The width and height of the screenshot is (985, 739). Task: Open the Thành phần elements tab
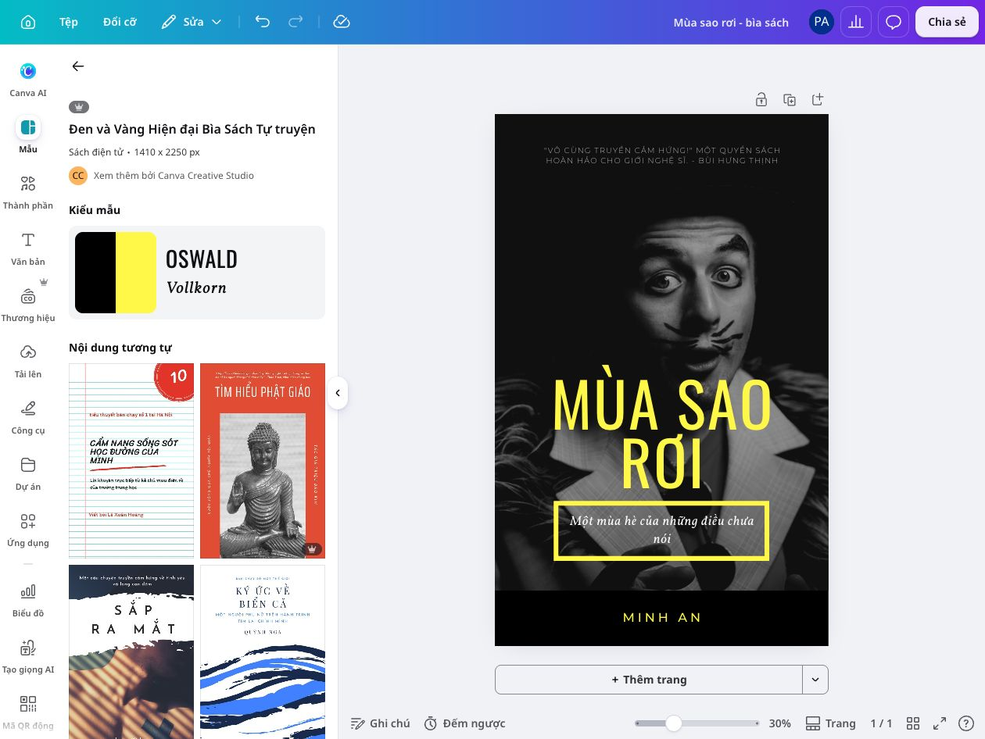coord(28,191)
